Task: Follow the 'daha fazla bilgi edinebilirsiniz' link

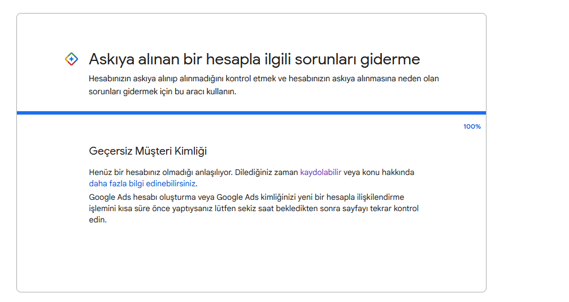Action: click(x=142, y=183)
